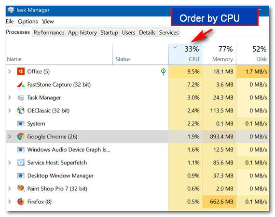This screenshot has width=275, height=217.
Task: Select the System process name
Action: (x=36, y=123)
